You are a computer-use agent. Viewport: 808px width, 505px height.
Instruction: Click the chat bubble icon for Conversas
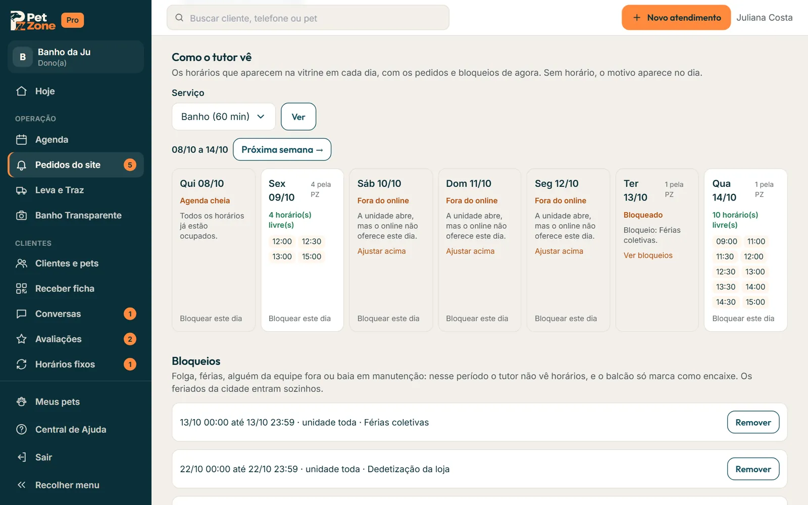coord(21,314)
